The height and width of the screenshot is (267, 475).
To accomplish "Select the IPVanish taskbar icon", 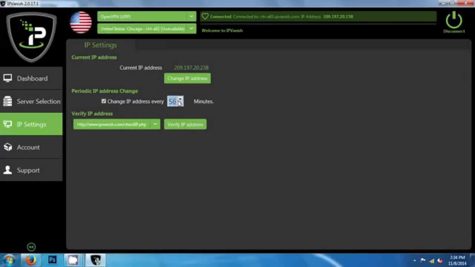I will coord(95,260).
